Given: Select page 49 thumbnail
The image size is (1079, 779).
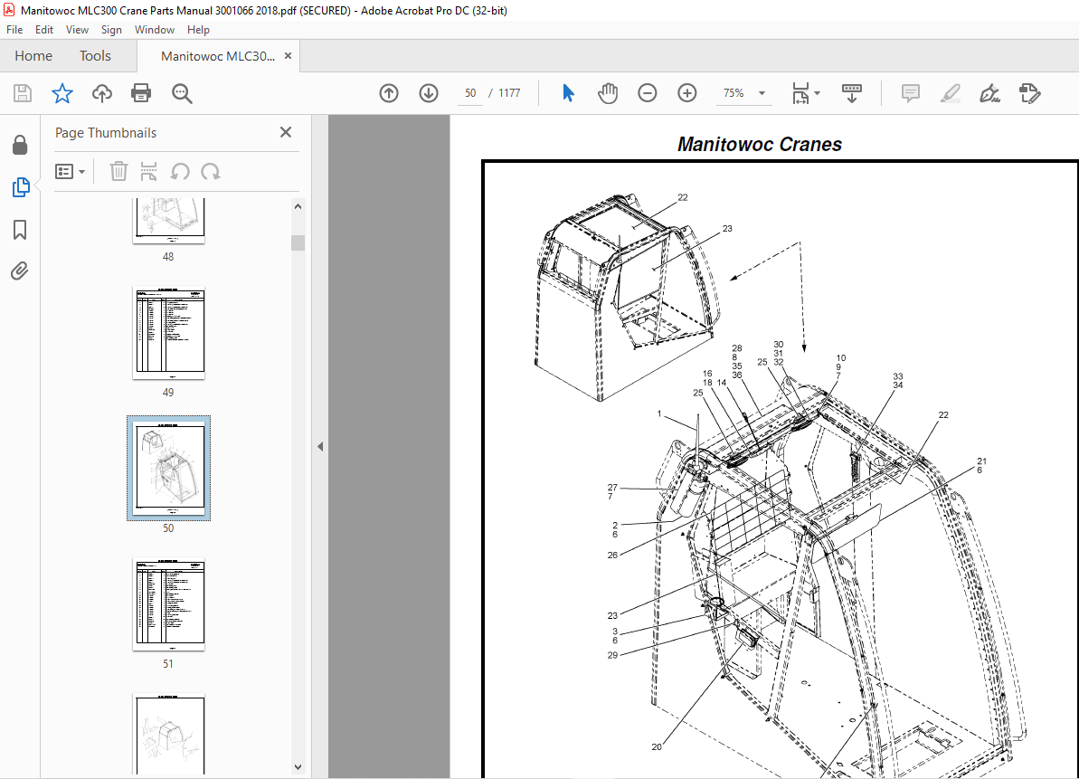Looking at the screenshot, I should click(168, 333).
